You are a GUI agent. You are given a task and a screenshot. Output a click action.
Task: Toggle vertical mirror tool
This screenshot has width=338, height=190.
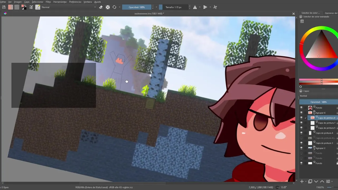[x=205, y=7]
